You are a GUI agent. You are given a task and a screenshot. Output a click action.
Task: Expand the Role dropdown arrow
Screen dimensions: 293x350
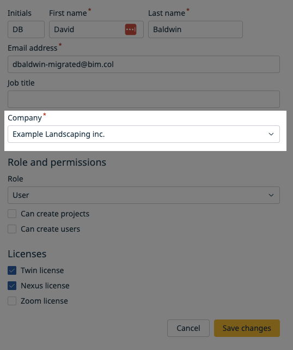pyautogui.click(x=271, y=195)
